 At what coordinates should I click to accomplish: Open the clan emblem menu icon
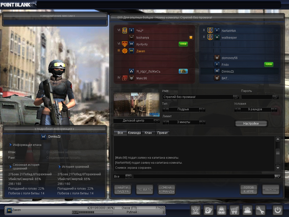196,210
